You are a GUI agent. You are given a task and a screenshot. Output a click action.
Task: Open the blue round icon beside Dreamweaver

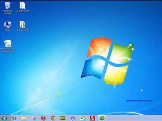click(x=73, y=118)
